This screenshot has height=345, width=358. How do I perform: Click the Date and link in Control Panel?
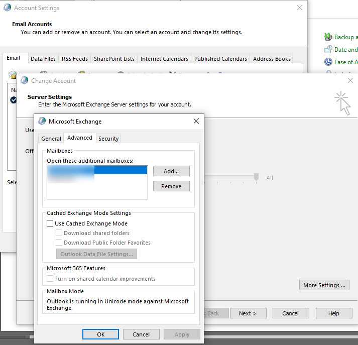(x=346, y=50)
